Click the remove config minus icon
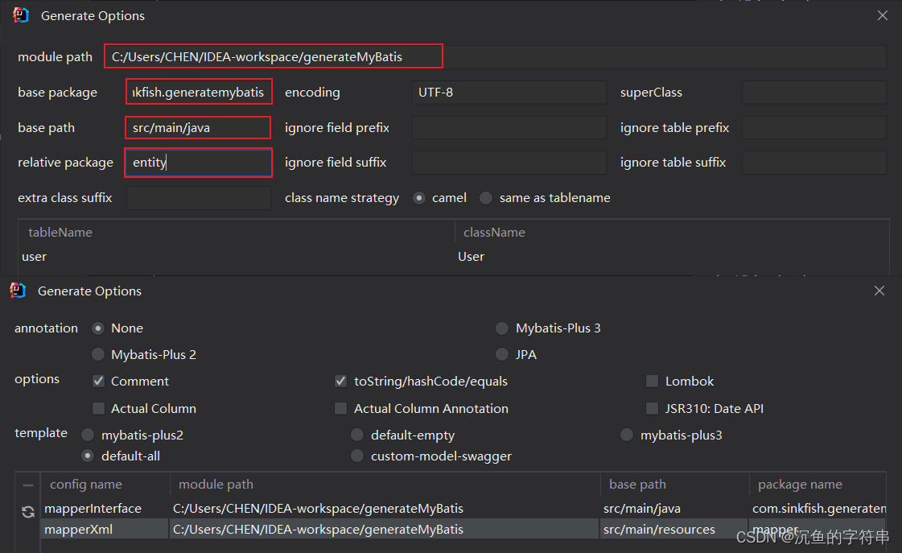Viewport: 902px width, 553px height. [x=29, y=485]
